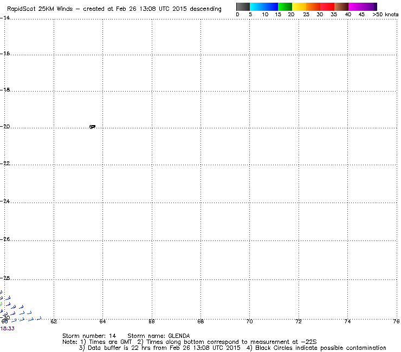Click the '10' label on the wind scale
Image resolution: width=401 pixels, height=352 pixels.
(265, 15)
